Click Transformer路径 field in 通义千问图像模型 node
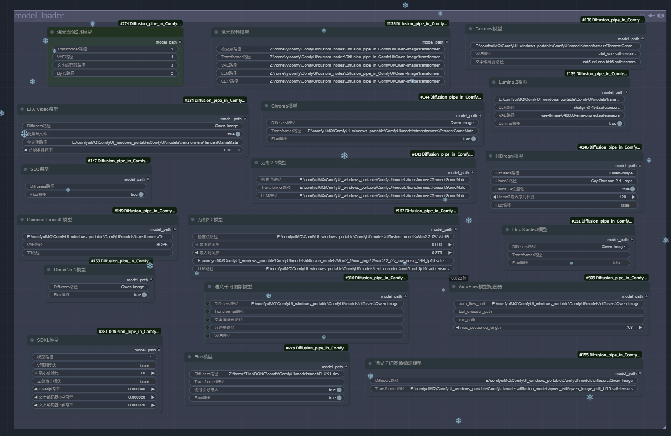 pyautogui.click(x=307, y=312)
